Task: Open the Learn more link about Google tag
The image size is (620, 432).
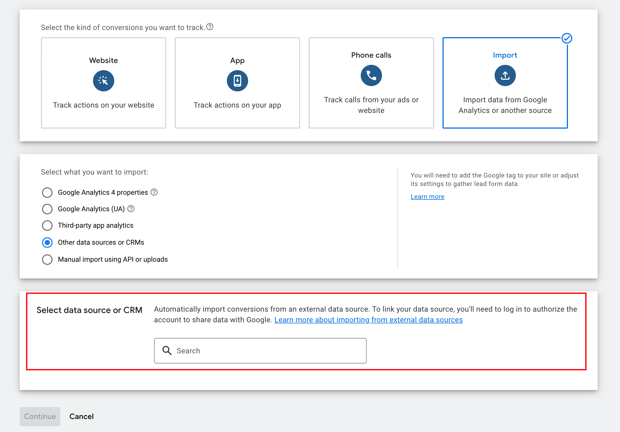Action: [427, 197]
